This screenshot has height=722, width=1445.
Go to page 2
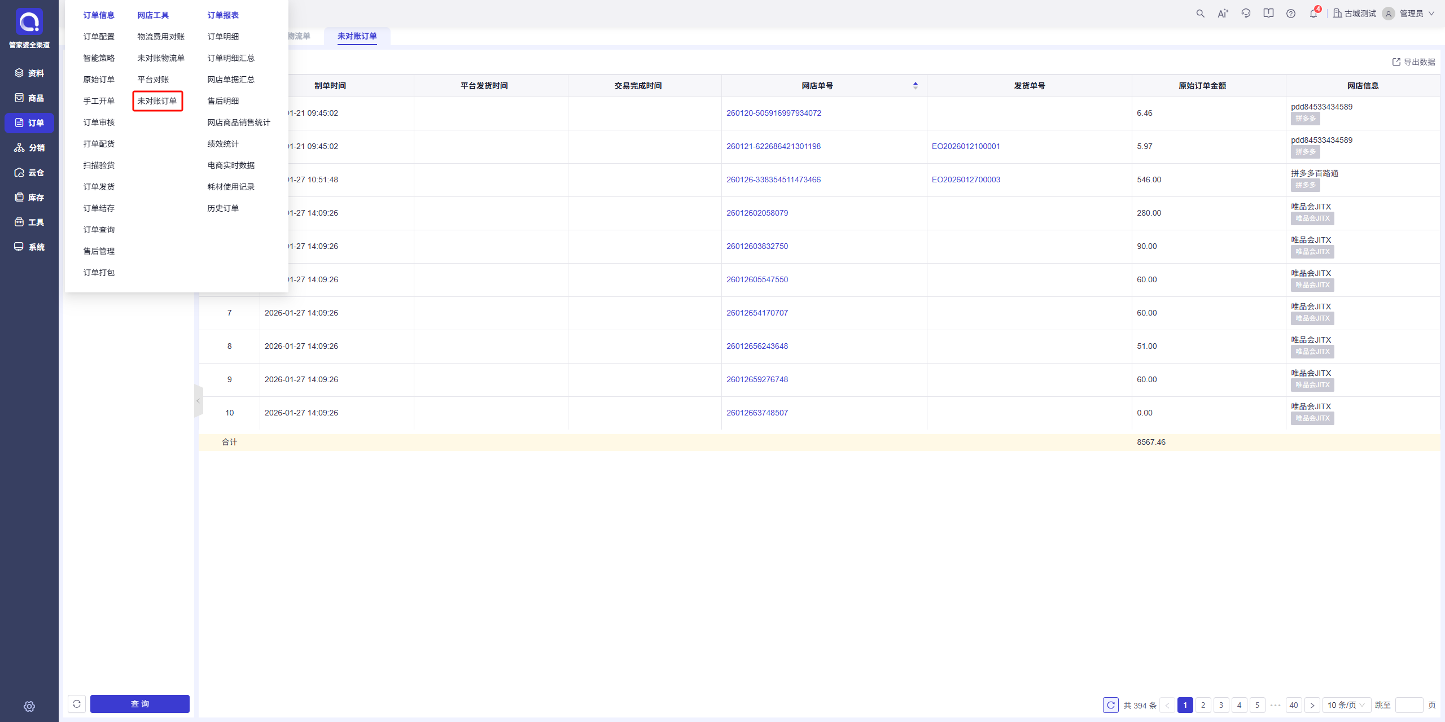click(1203, 705)
